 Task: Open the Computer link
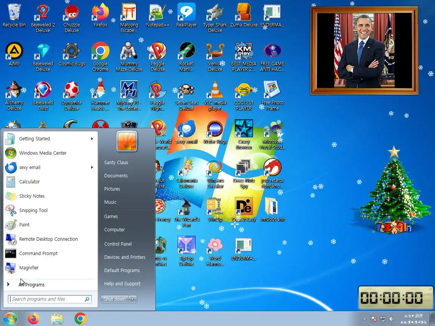tap(114, 230)
